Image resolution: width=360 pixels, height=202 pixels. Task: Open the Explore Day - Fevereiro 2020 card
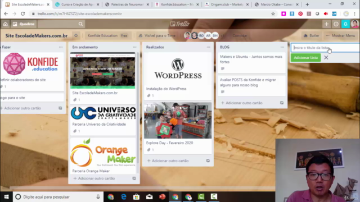pyautogui.click(x=178, y=128)
